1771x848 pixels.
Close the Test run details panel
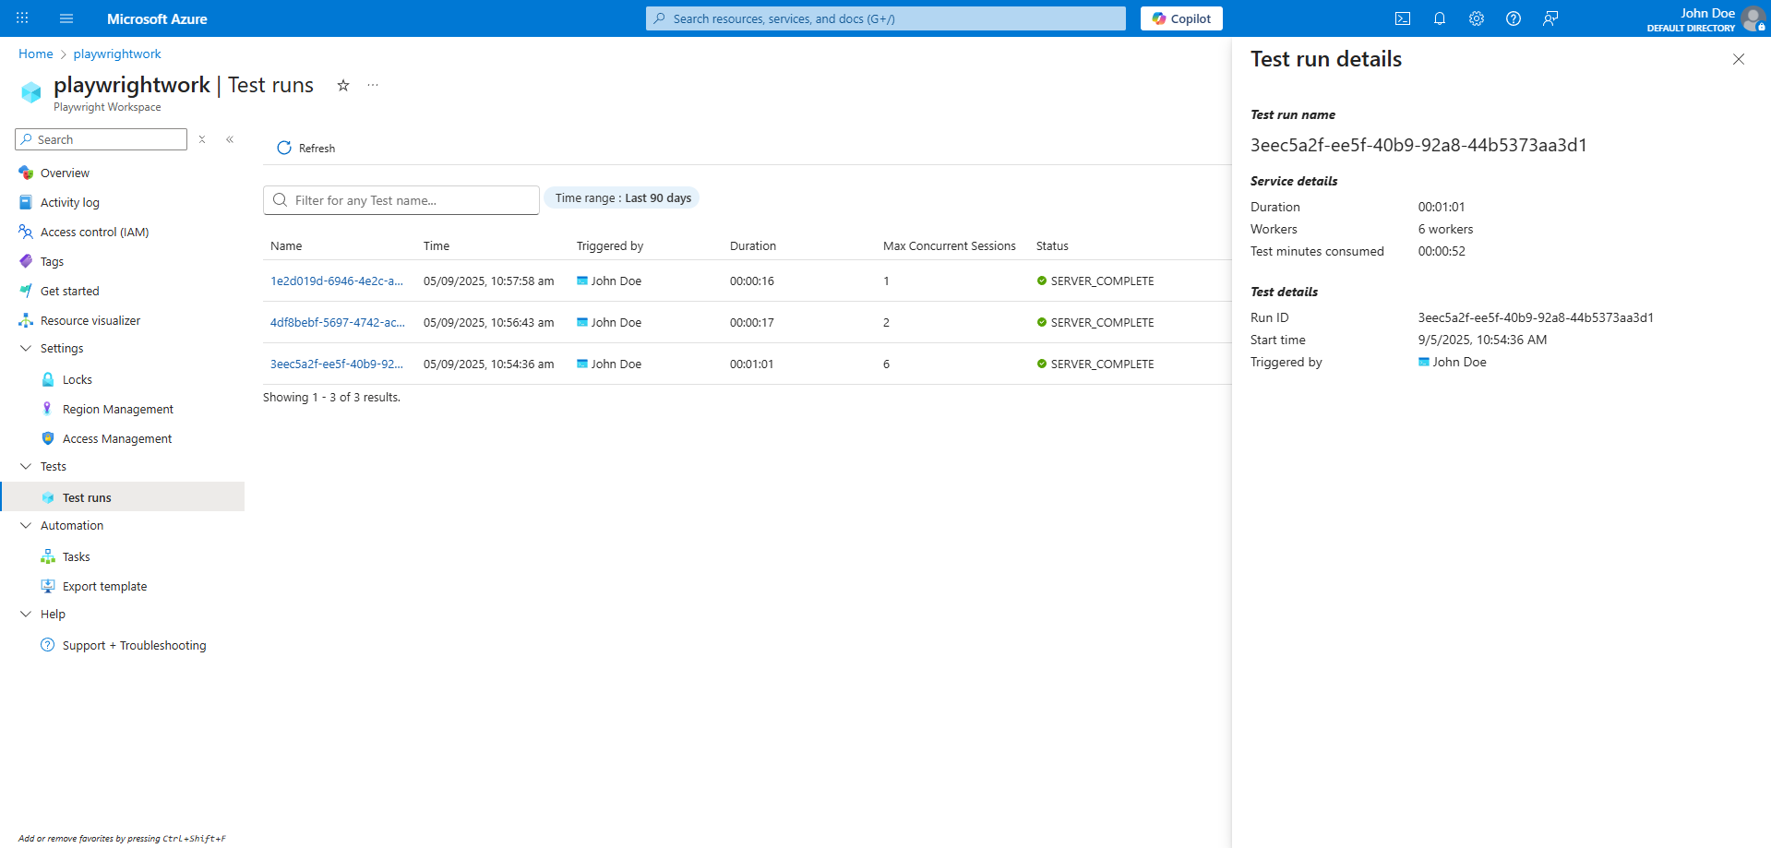coord(1738,59)
